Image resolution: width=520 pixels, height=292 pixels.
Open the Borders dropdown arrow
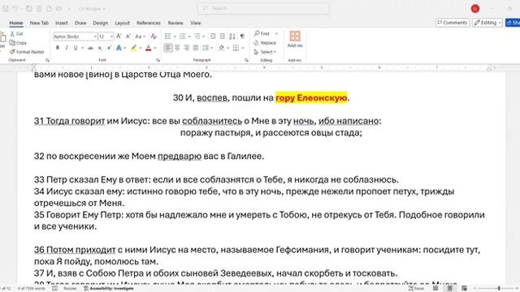coord(243,49)
